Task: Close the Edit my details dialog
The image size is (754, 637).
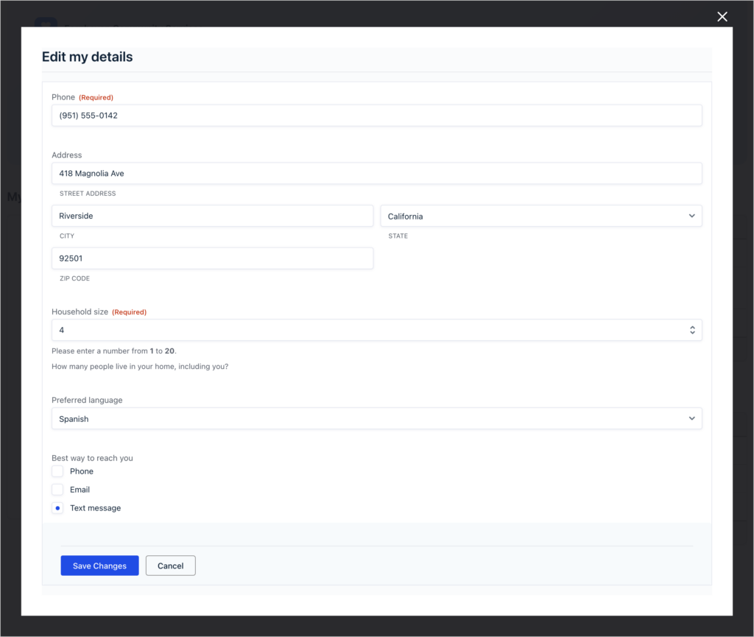Action: 722,17
